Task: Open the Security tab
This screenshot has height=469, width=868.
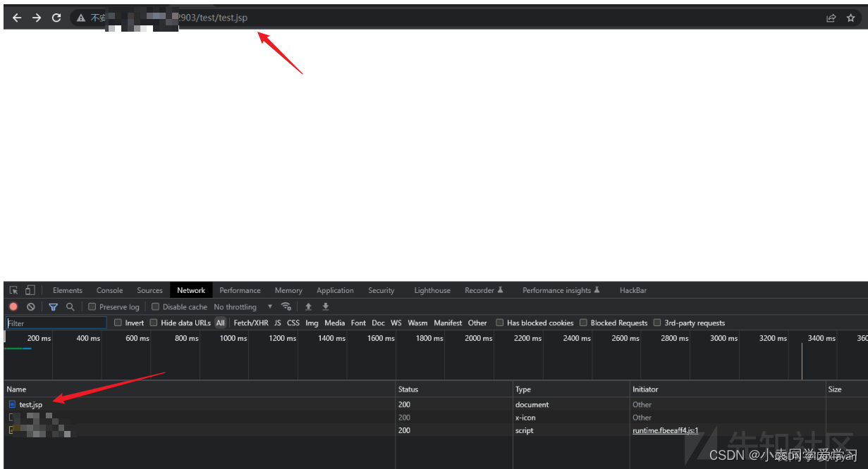Action: pos(381,290)
